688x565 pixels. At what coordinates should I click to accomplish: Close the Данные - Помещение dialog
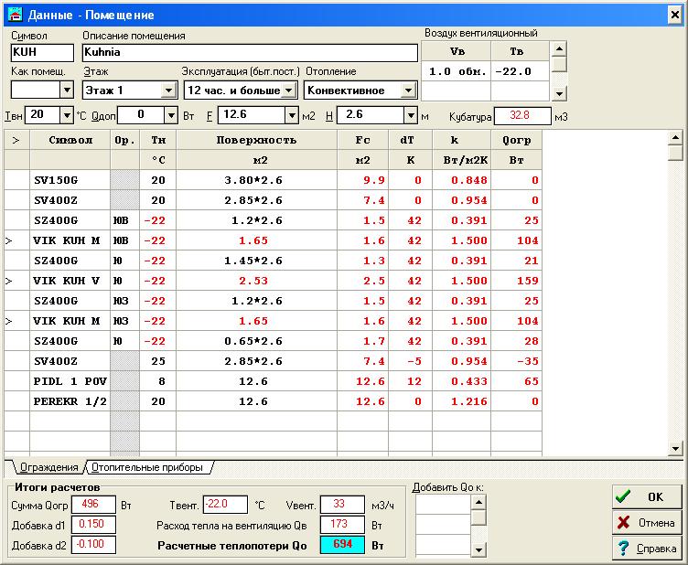pos(675,15)
